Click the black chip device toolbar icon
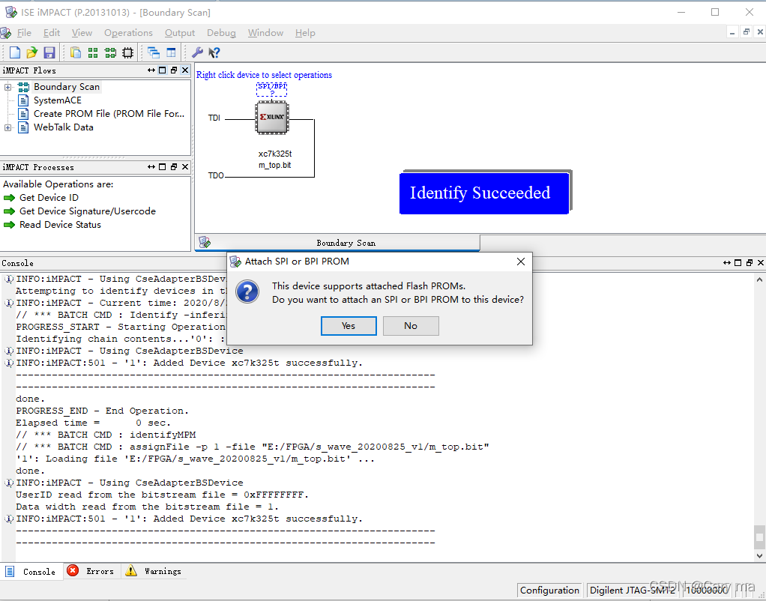 click(128, 52)
